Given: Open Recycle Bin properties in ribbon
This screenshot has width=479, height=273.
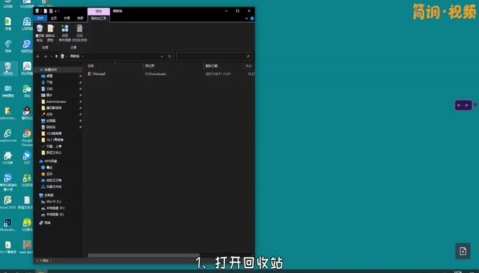Looking at the screenshot, I should click(50, 32).
